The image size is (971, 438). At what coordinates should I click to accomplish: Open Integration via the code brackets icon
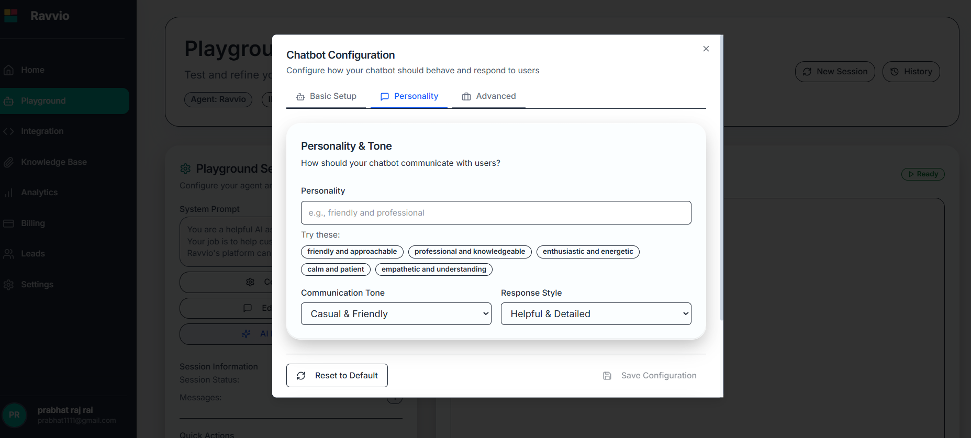point(9,131)
